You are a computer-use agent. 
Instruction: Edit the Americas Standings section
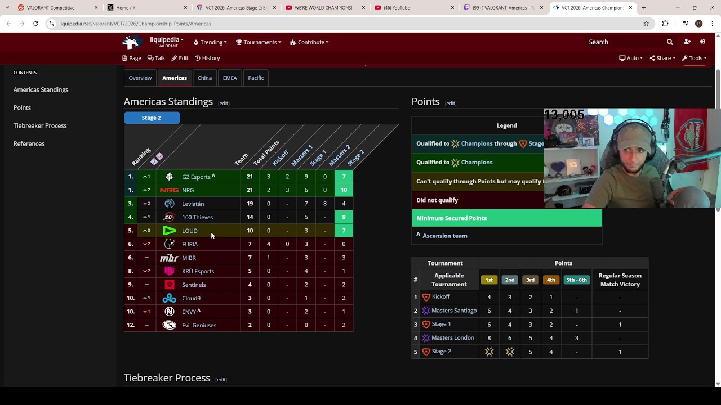click(224, 103)
